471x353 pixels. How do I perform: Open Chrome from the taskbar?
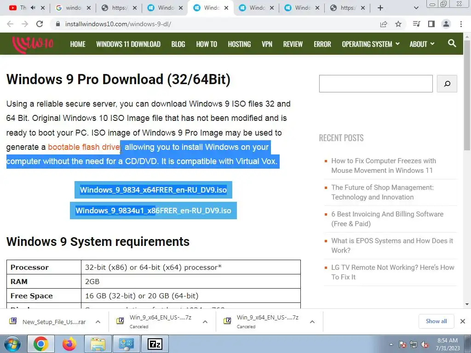tap(41, 344)
